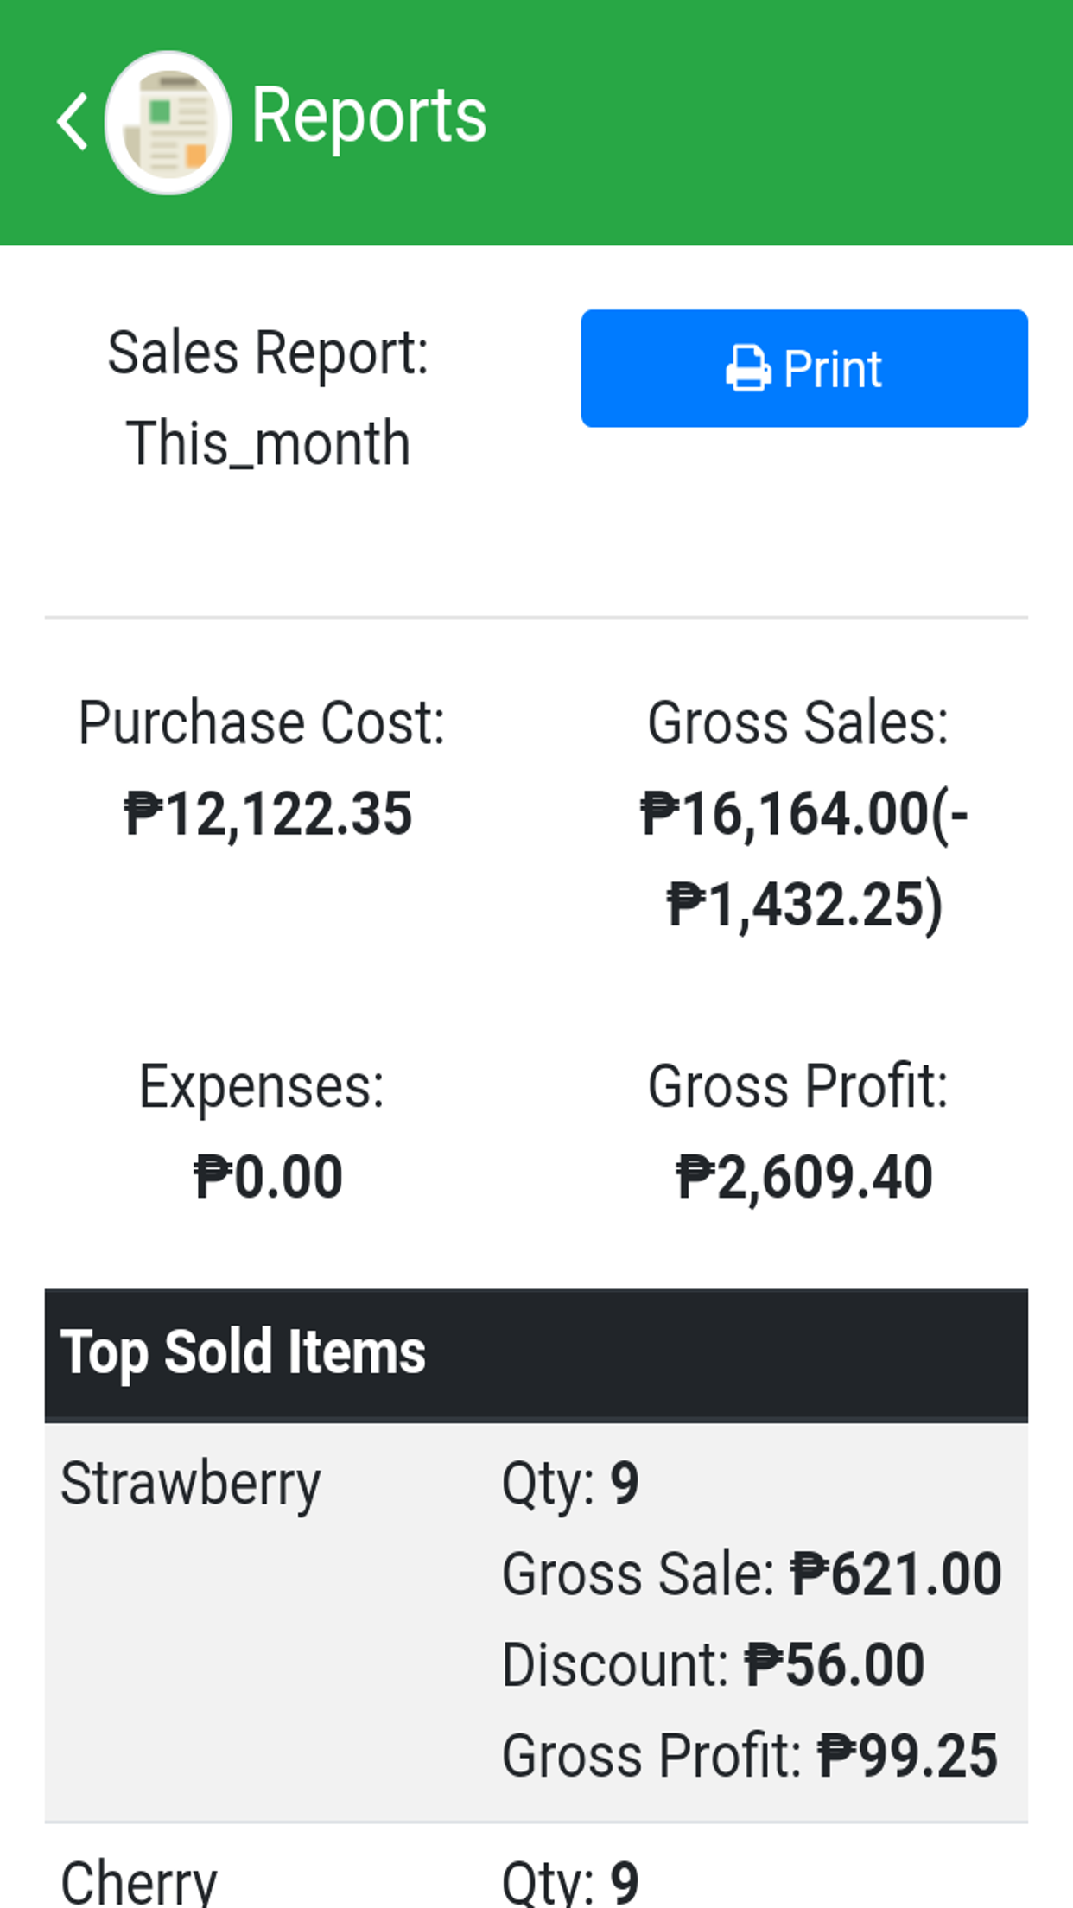Tap the Gross Sales amount ₱16,164.00
1073x1908 pixels.
(x=784, y=814)
